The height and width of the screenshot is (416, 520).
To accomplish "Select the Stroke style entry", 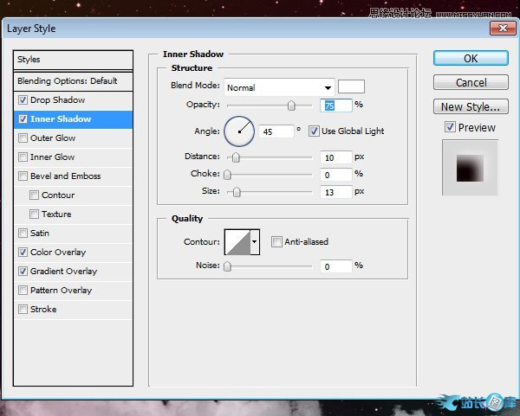I will (x=43, y=310).
